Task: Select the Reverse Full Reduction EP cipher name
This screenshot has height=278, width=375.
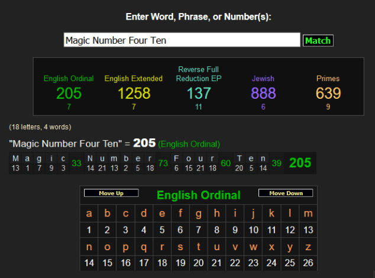Action: coord(198,74)
